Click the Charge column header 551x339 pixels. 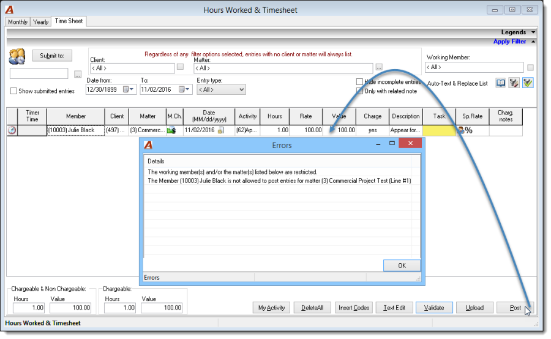coord(372,116)
